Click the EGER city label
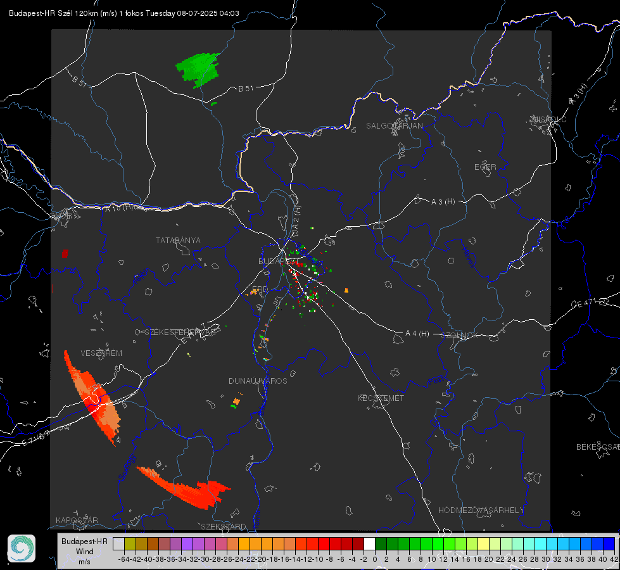 pyautogui.click(x=485, y=167)
